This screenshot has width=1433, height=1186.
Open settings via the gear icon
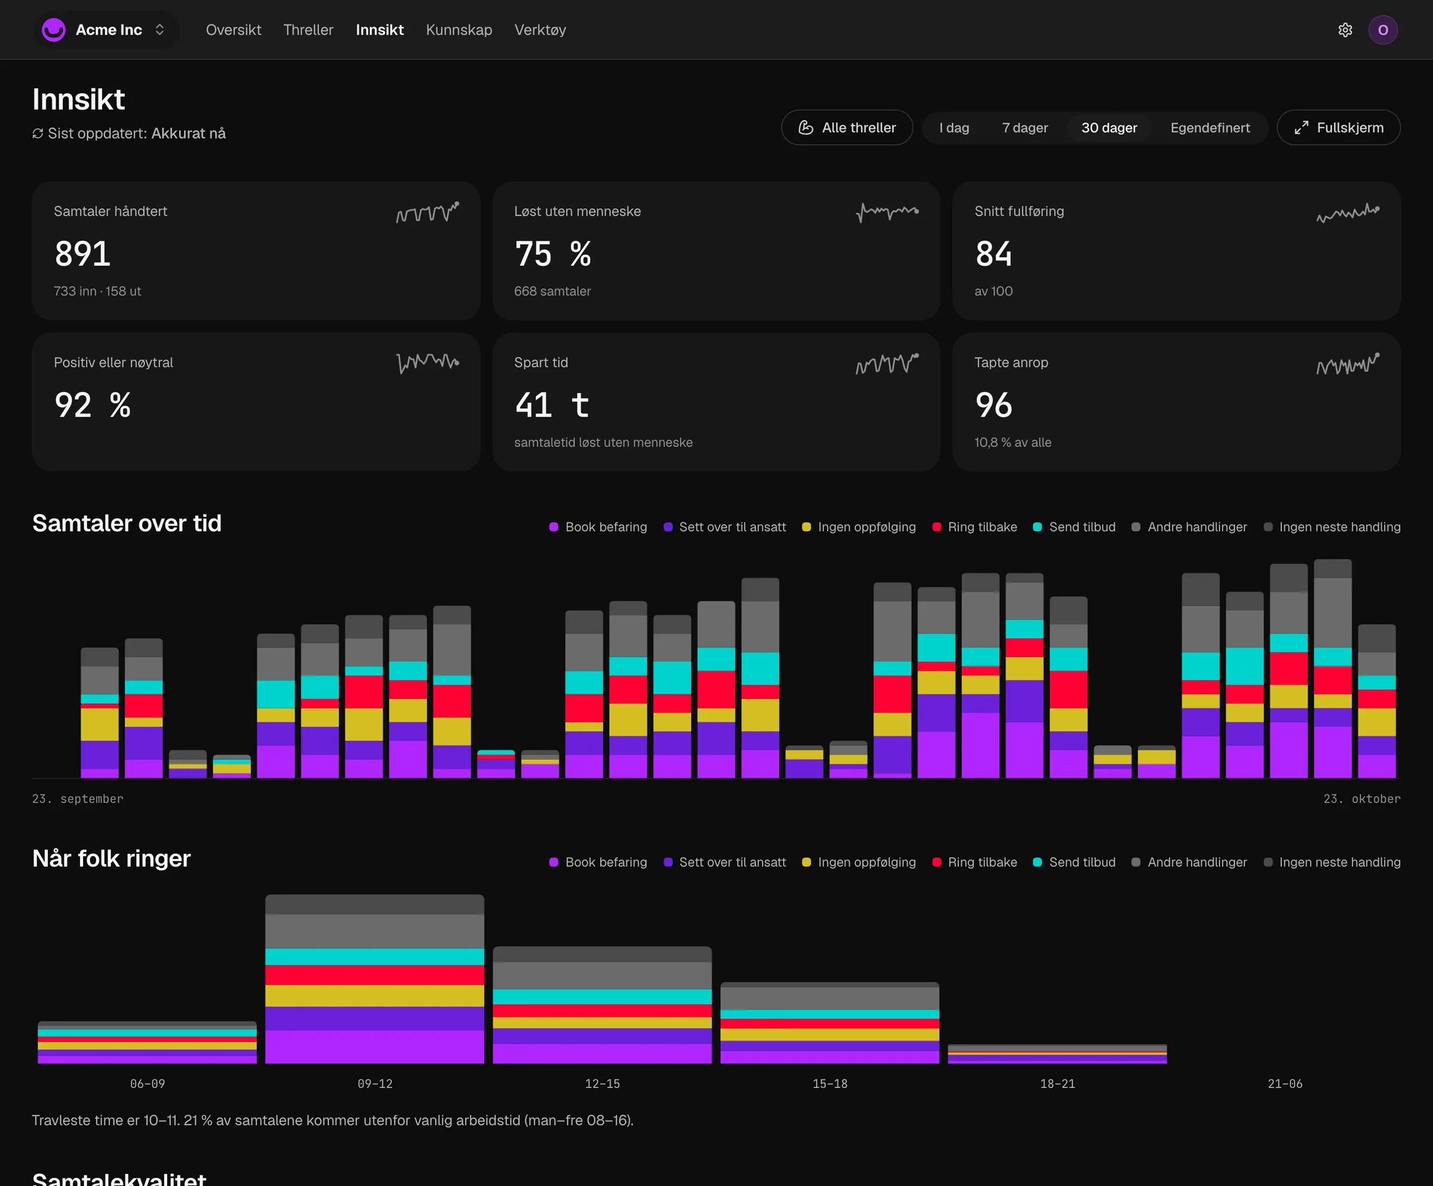pos(1345,30)
